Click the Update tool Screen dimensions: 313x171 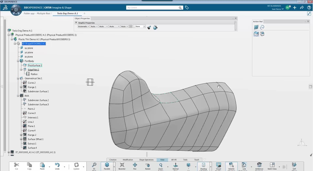coord(76,166)
